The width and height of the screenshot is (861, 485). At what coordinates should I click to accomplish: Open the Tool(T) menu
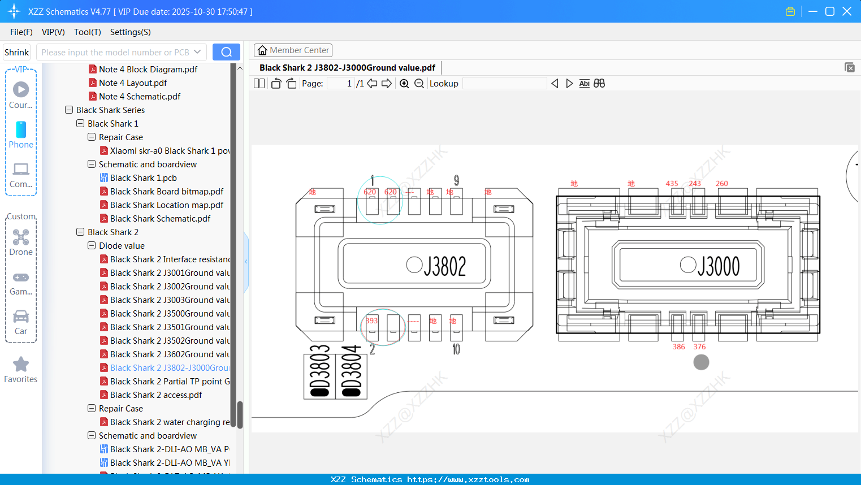(x=87, y=32)
